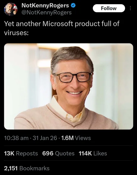Click the "Likes" label
137x175 pixels.
pyautogui.click(x=100, y=153)
